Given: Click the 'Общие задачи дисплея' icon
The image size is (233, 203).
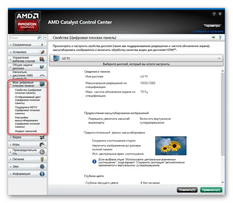Looking at the screenshot, I should tap(42, 67).
